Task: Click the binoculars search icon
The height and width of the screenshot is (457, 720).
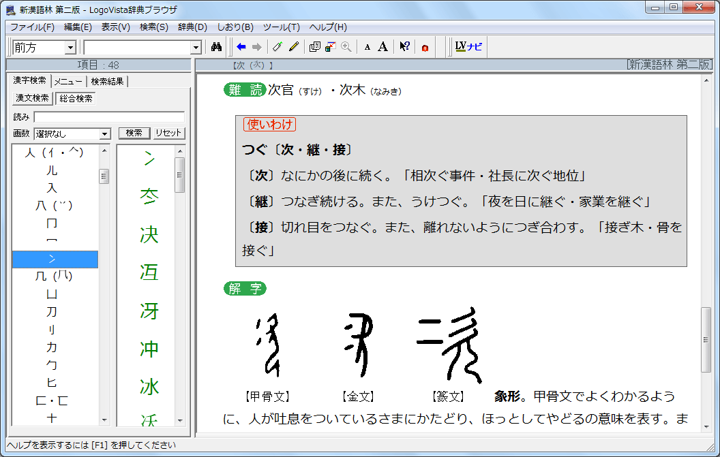Action: (217, 47)
